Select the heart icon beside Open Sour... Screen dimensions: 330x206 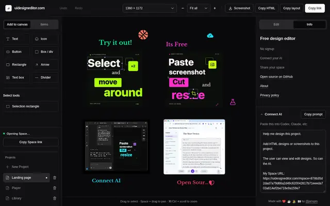(212, 183)
